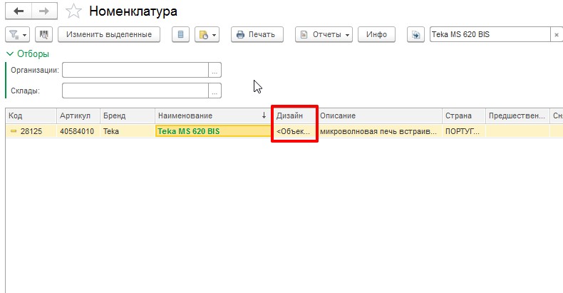Click the barcode search icon
Image resolution: width=563 pixels, height=293 pixels.
(x=44, y=34)
